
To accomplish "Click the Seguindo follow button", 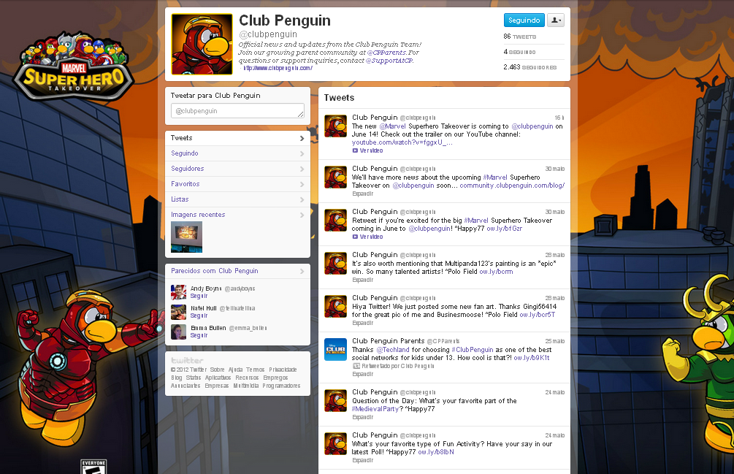I will 524,20.
